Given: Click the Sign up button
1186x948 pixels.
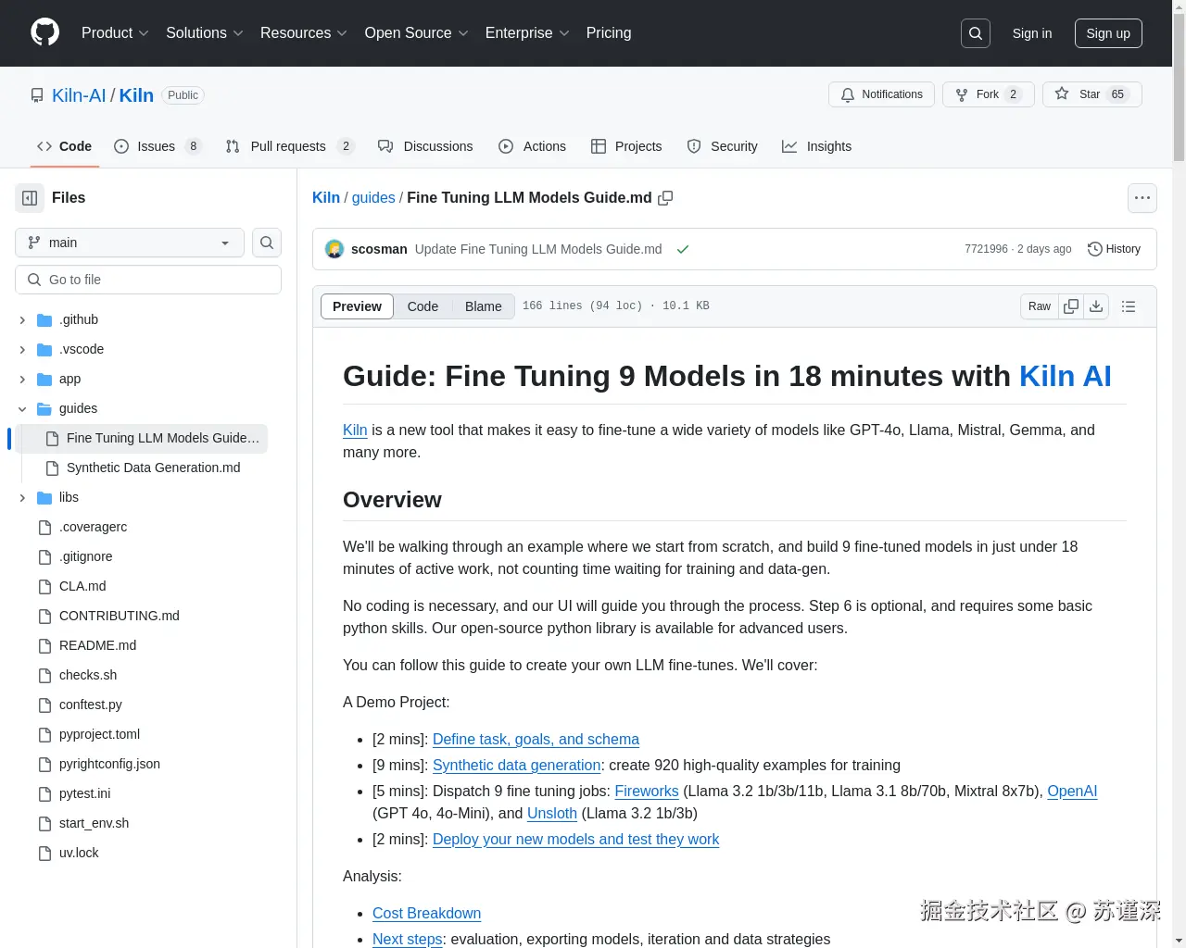Looking at the screenshot, I should 1108,33.
